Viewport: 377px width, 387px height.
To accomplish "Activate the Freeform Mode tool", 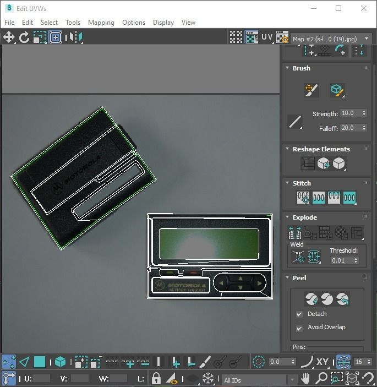I will click(x=55, y=37).
